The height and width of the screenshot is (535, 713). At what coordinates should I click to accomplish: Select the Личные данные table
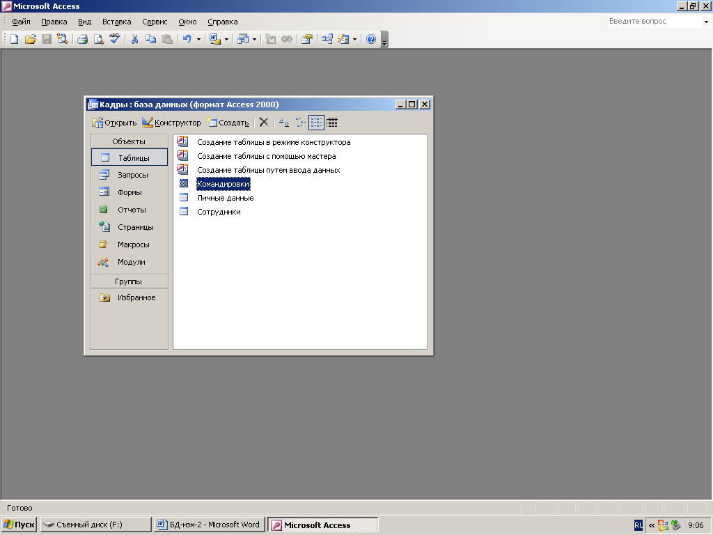[225, 198]
